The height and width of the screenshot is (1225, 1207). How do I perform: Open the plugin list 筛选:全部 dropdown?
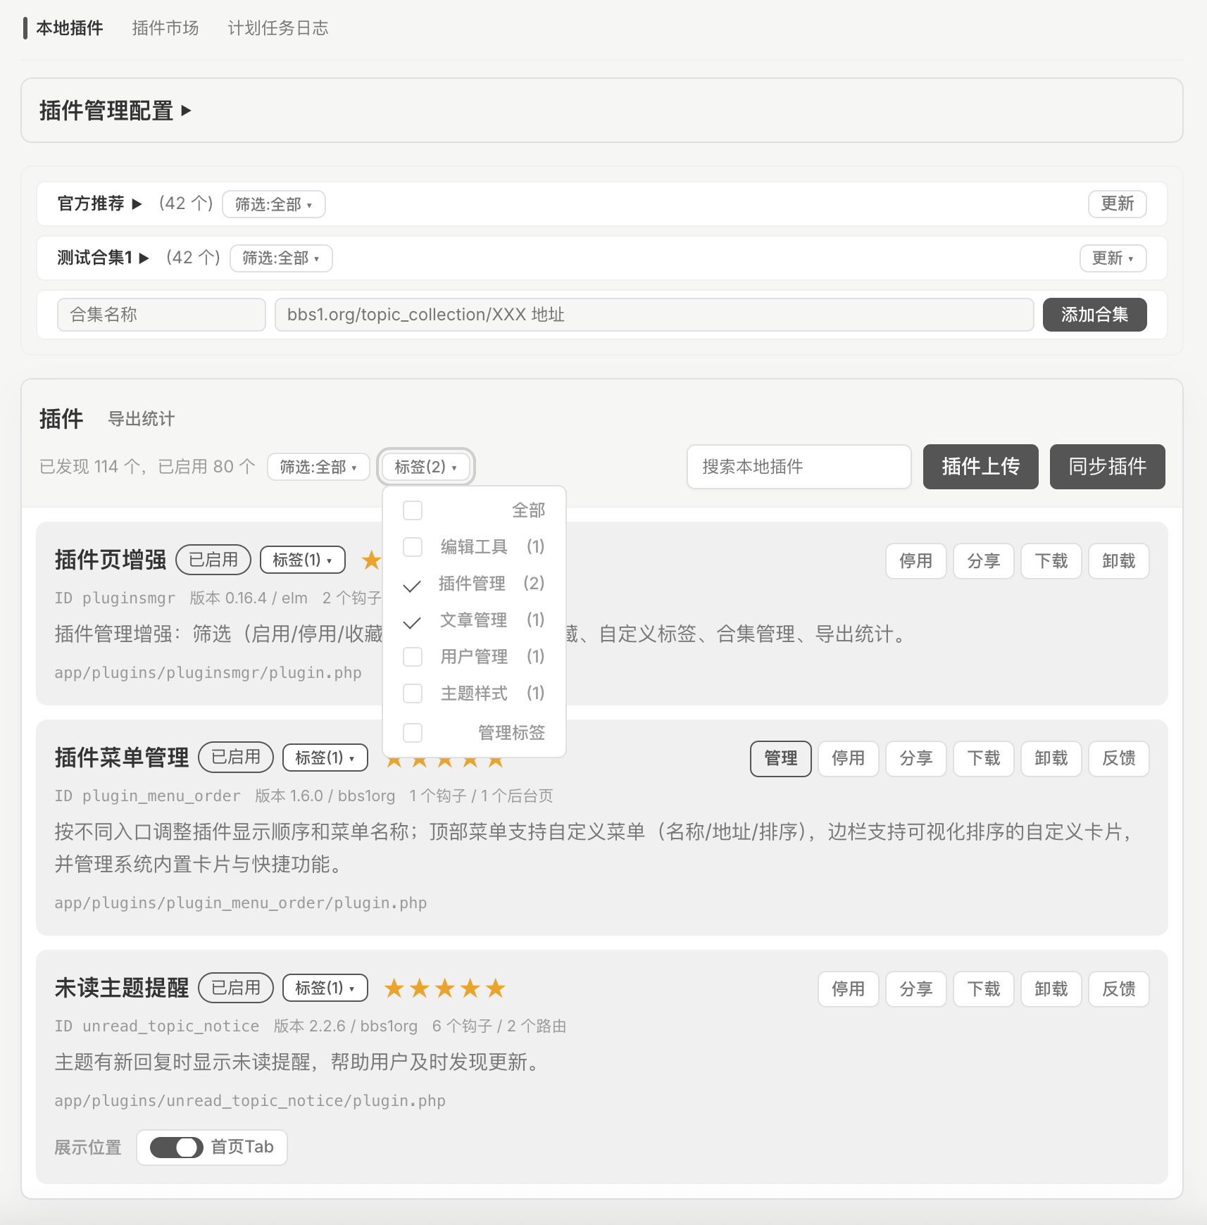pos(318,467)
